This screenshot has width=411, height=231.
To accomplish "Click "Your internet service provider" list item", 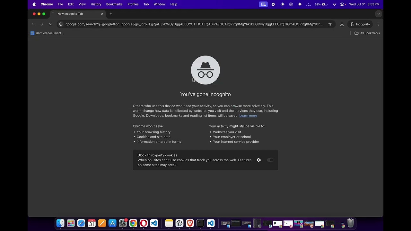I will [236, 141].
